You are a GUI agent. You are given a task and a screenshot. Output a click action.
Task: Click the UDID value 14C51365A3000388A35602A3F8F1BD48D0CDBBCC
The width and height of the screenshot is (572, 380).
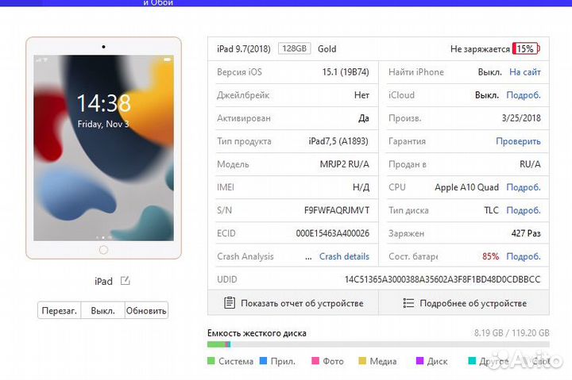click(443, 279)
